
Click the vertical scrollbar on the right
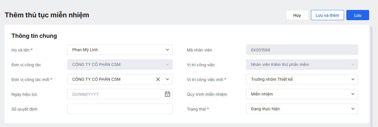371,74
